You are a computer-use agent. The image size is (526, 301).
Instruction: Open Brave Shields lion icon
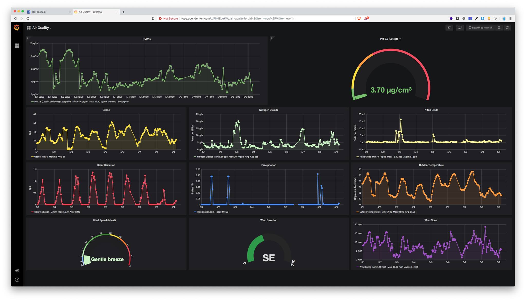pyautogui.click(x=359, y=19)
